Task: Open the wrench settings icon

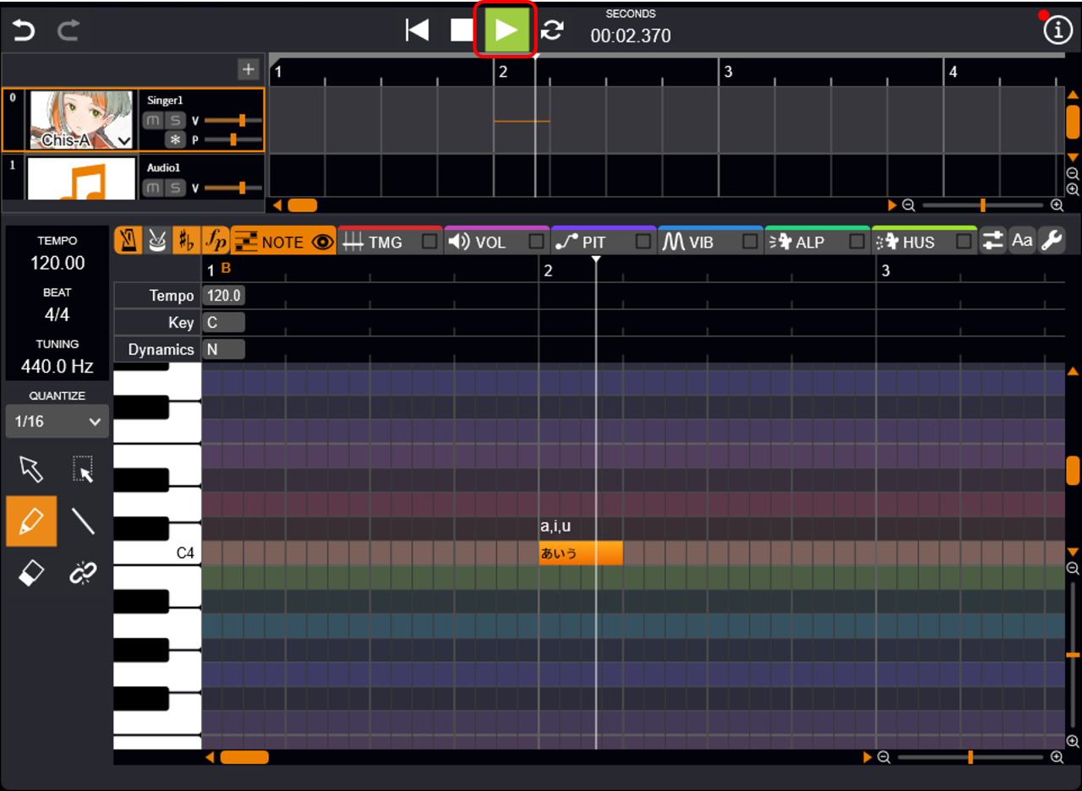Action: [1051, 241]
